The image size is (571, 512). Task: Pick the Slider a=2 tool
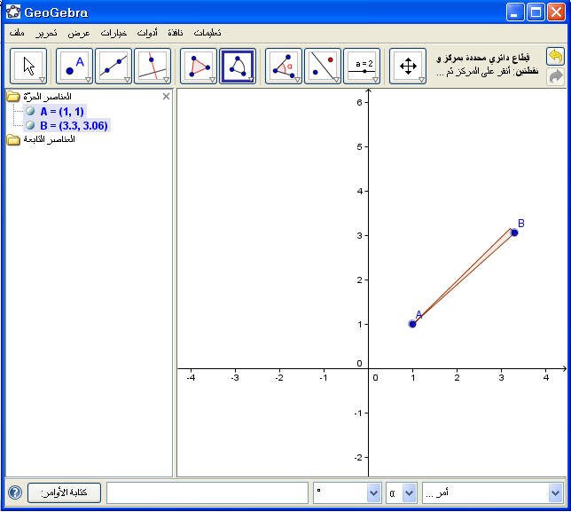tap(362, 66)
